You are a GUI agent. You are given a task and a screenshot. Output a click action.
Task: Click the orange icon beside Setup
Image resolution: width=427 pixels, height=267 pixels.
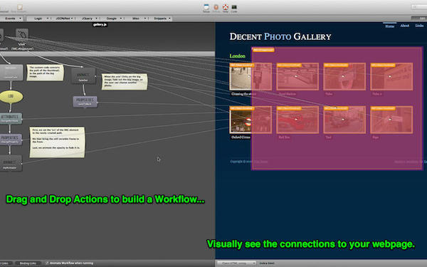[x=216, y=7]
